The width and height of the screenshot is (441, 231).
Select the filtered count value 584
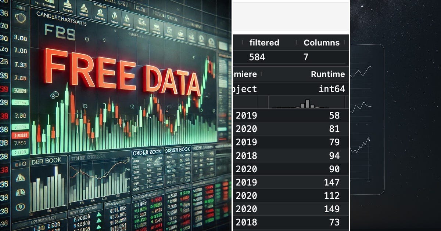click(257, 57)
